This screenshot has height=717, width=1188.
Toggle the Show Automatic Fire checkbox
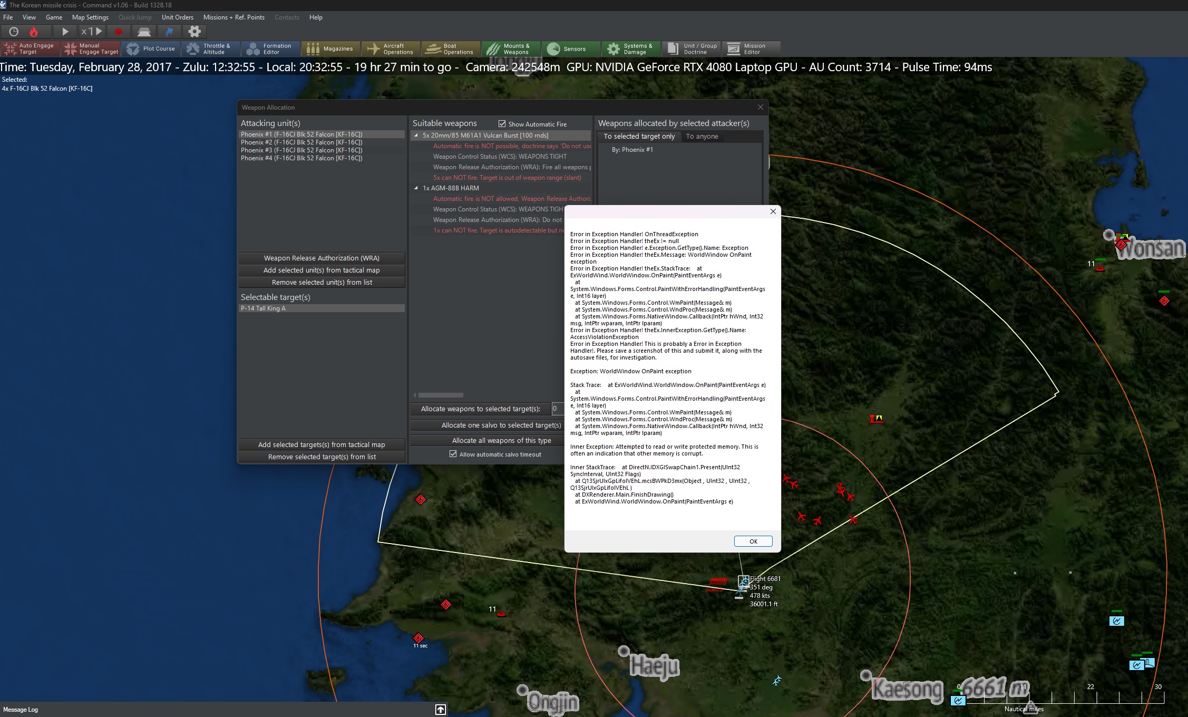click(x=502, y=124)
